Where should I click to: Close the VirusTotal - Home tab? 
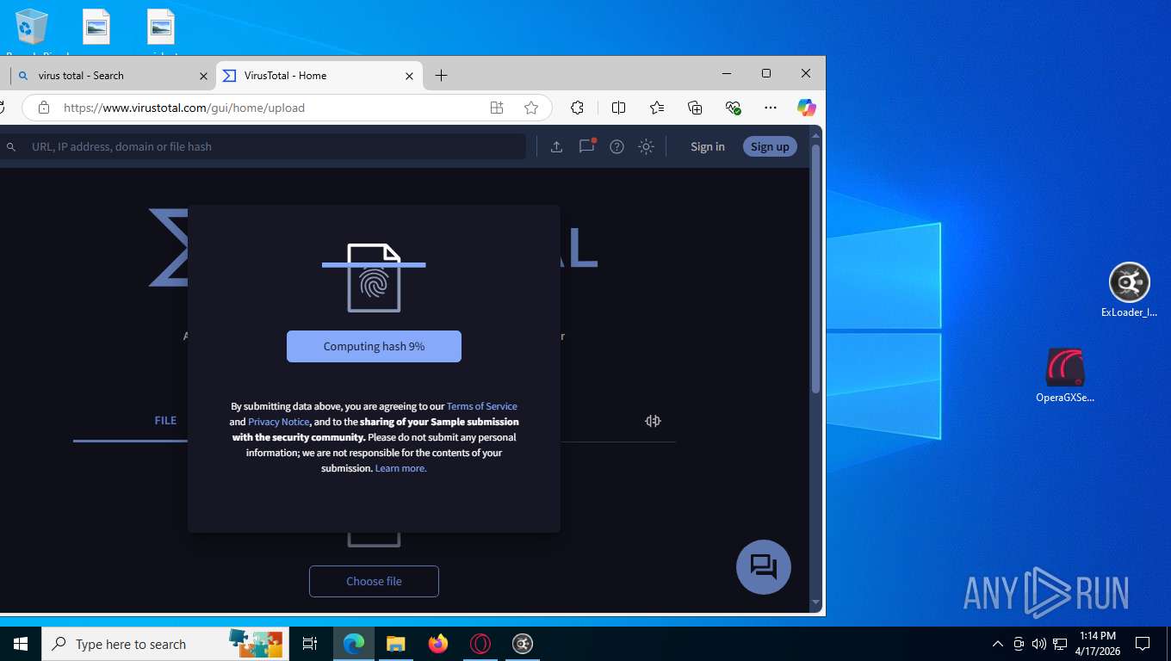(x=410, y=76)
